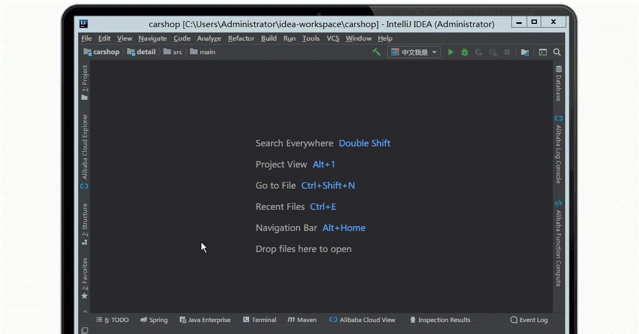The image size is (639, 334).
Task: Open the Edit menu
Action: point(104,38)
